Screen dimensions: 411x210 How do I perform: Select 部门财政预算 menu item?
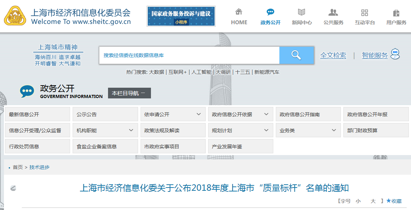[x=362, y=130]
